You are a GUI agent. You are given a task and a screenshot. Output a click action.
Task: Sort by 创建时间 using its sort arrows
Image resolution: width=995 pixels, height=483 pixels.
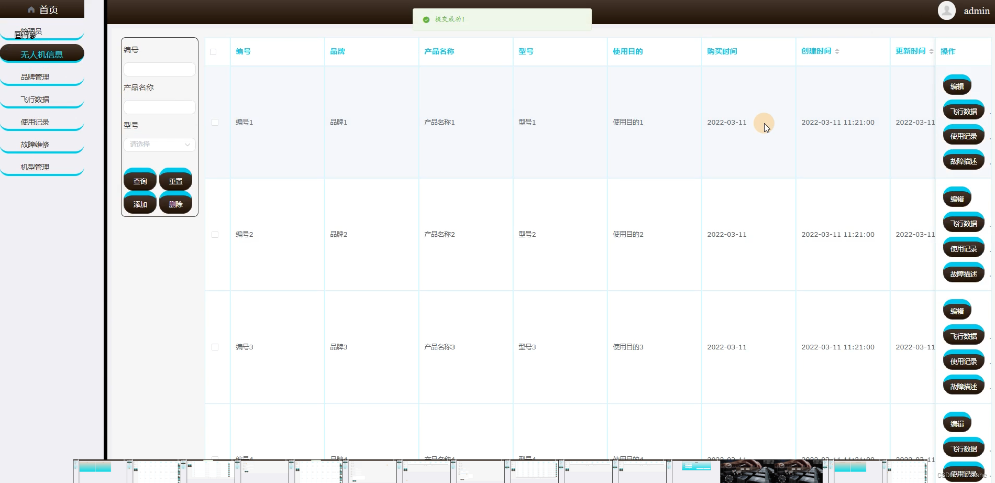point(837,51)
